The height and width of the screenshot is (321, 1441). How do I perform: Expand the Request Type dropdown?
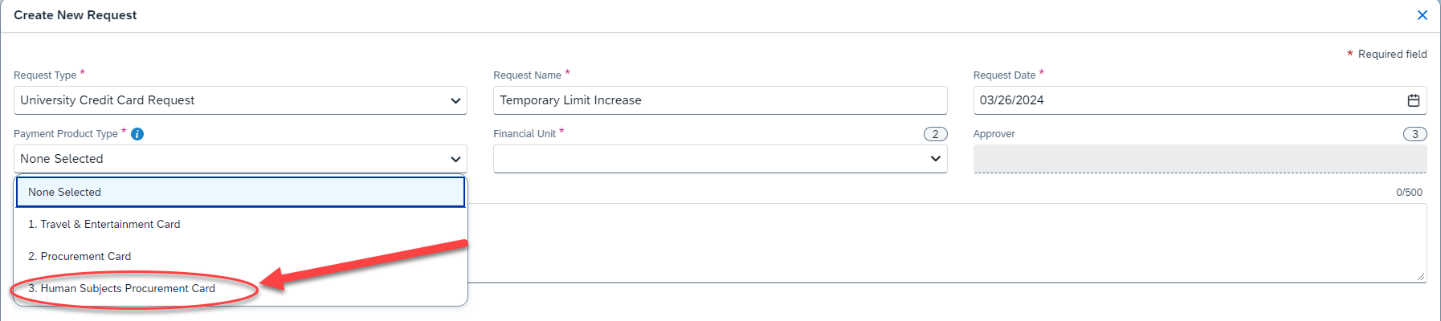tap(240, 100)
